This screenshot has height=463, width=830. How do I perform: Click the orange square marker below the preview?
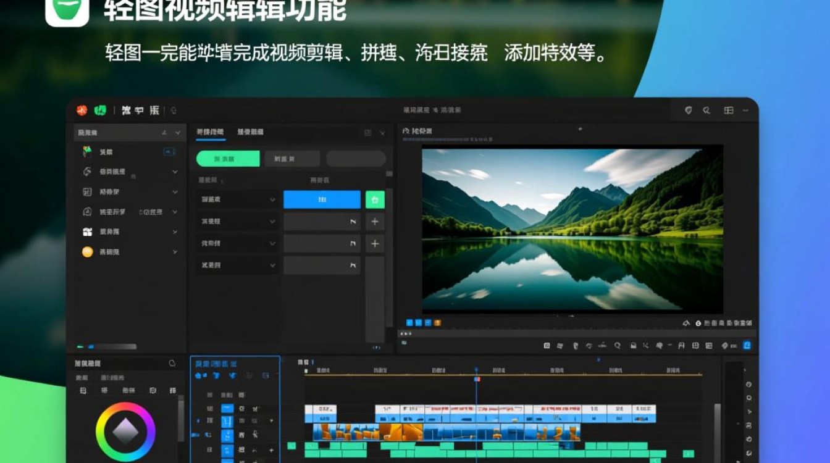(438, 322)
